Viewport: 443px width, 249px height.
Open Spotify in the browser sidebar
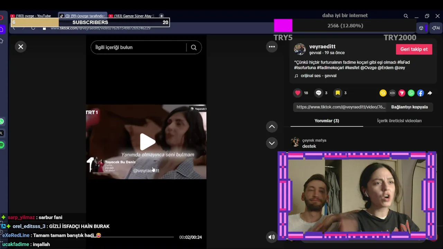(2, 145)
